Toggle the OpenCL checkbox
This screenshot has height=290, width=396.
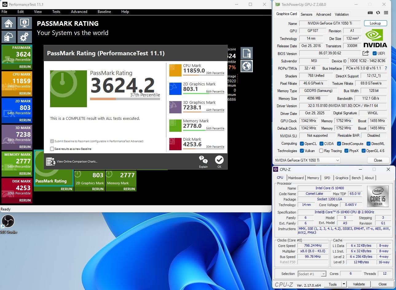[302, 143]
